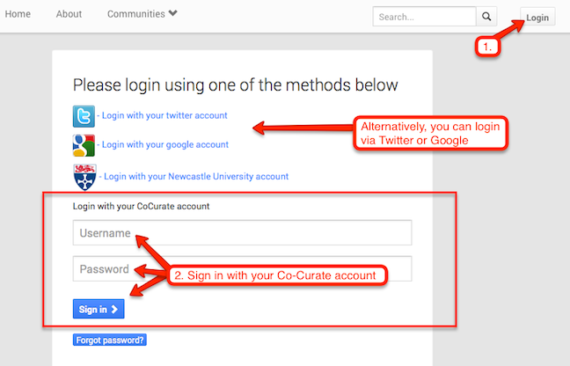The image size is (570, 366).
Task: Open the About page from navbar
Action: pyautogui.click(x=69, y=14)
